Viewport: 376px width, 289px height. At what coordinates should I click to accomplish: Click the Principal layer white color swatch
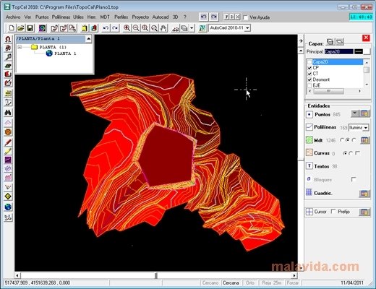point(367,51)
